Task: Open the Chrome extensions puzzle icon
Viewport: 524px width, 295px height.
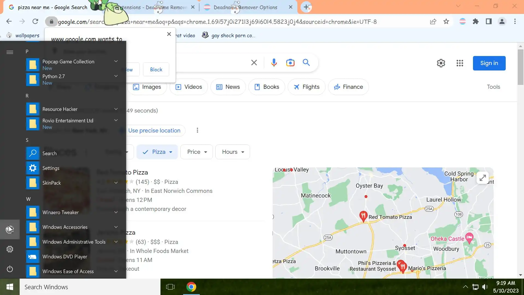Action: (x=475, y=22)
